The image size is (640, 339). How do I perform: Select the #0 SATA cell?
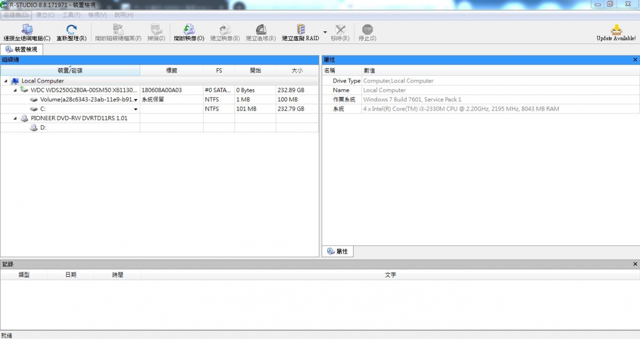click(x=219, y=90)
